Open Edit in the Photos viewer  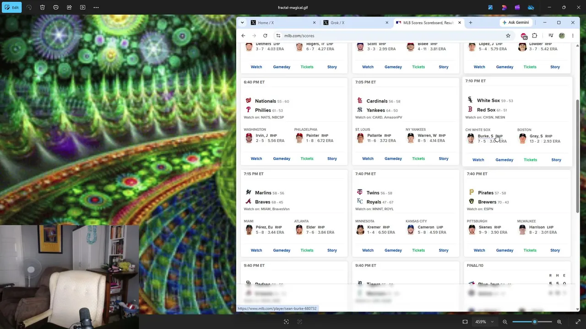point(11,7)
